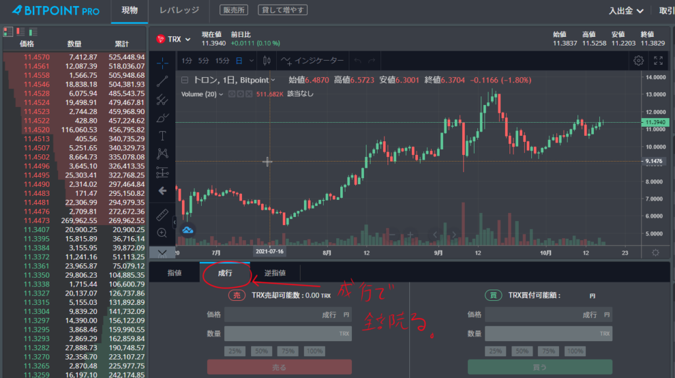This screenshot has height=378, width=675.
Task: Switch chart to 日 daily interval
Action: pyautogui.click(x=239, y=61)
